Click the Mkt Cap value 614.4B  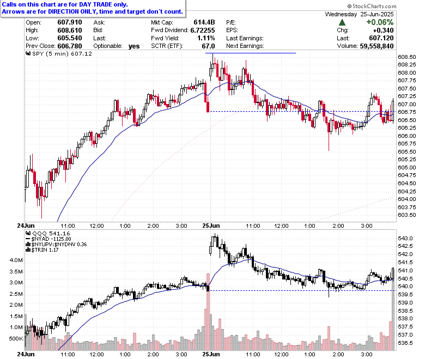(x=204, y=22)
